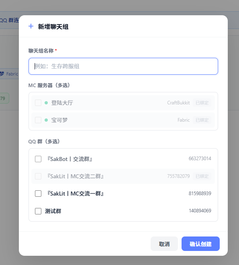The height and width of the screenshot is (265, 239).
Task: Click the CraftBukkit label
Action: pos(178,103)
